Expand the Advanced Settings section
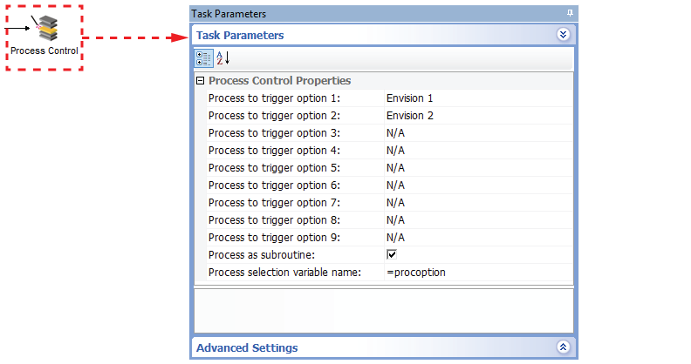Image resolution: width=691 pixels, height=364 pixels. pos(563,347)
